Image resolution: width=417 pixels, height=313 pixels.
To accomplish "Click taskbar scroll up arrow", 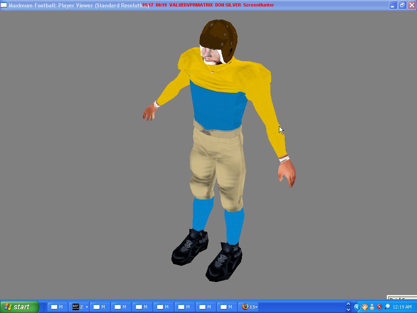I will (x=349, y=304).
